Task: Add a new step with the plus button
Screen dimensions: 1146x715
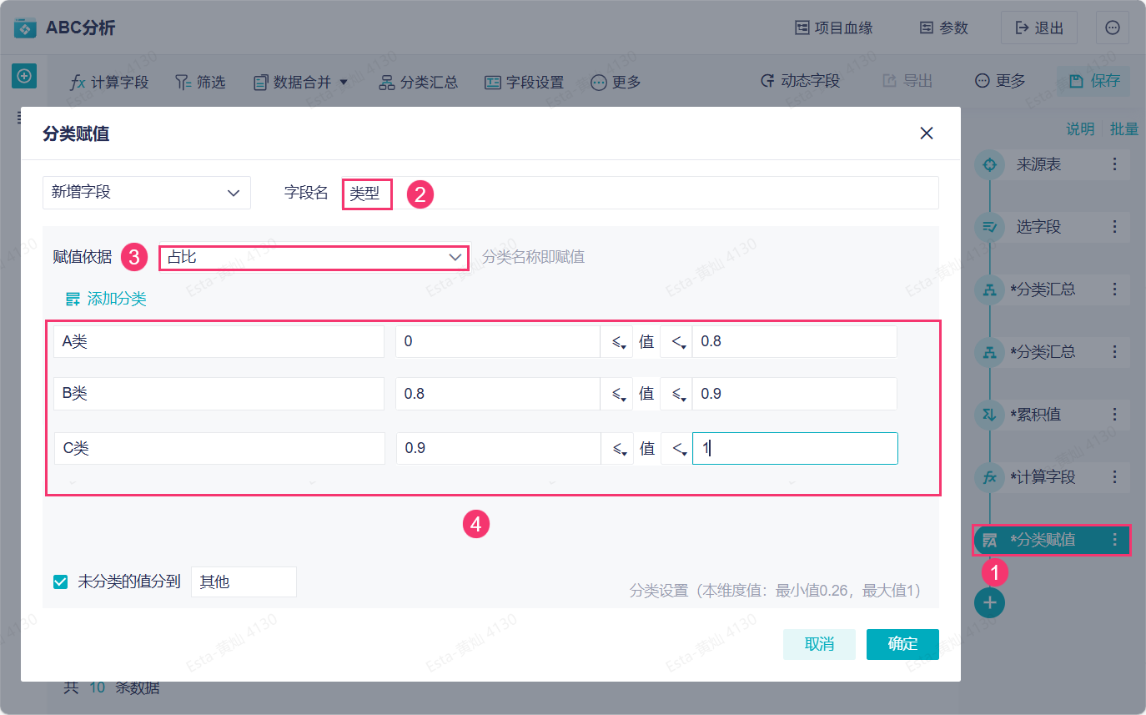Action: tap(990, 602)
